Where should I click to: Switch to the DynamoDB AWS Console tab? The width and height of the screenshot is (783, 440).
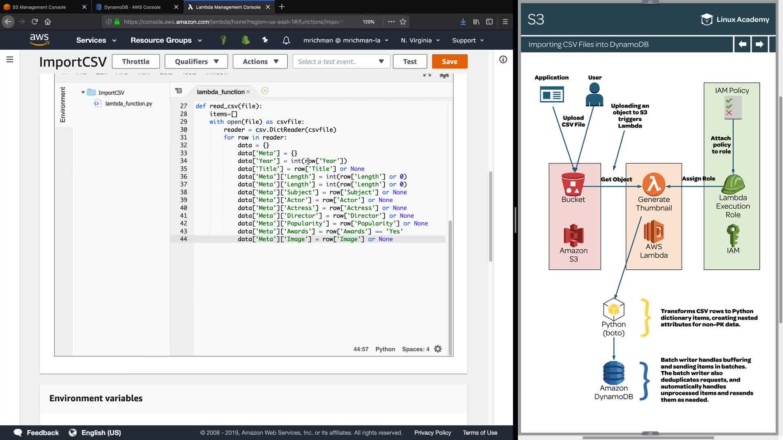coord(132,7)
